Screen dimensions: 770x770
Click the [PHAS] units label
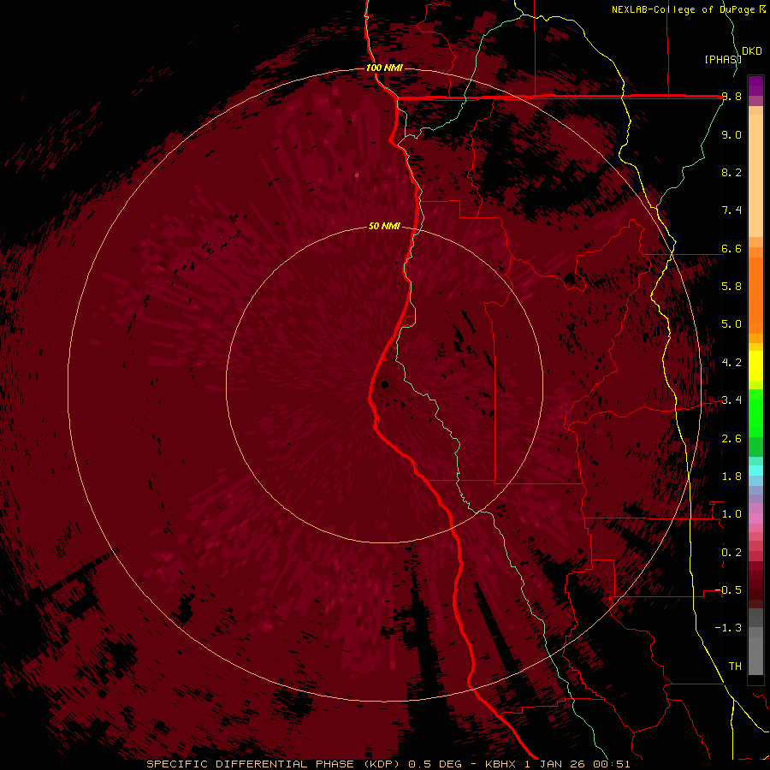click(x=723, y=59)
